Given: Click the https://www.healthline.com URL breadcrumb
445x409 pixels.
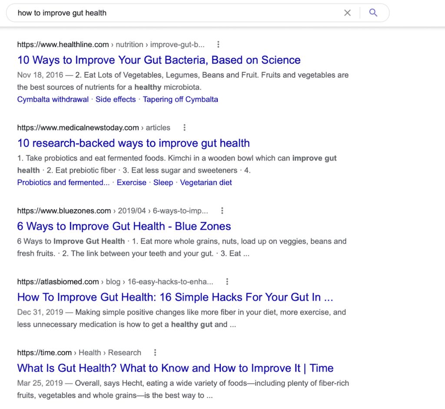Looking at the screenshot, I should (x=63, y=45).
